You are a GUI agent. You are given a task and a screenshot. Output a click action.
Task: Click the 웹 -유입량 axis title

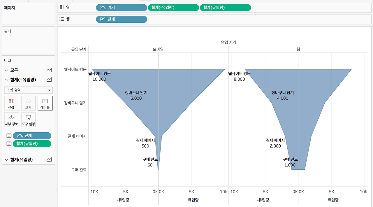[x=263, y=200]
